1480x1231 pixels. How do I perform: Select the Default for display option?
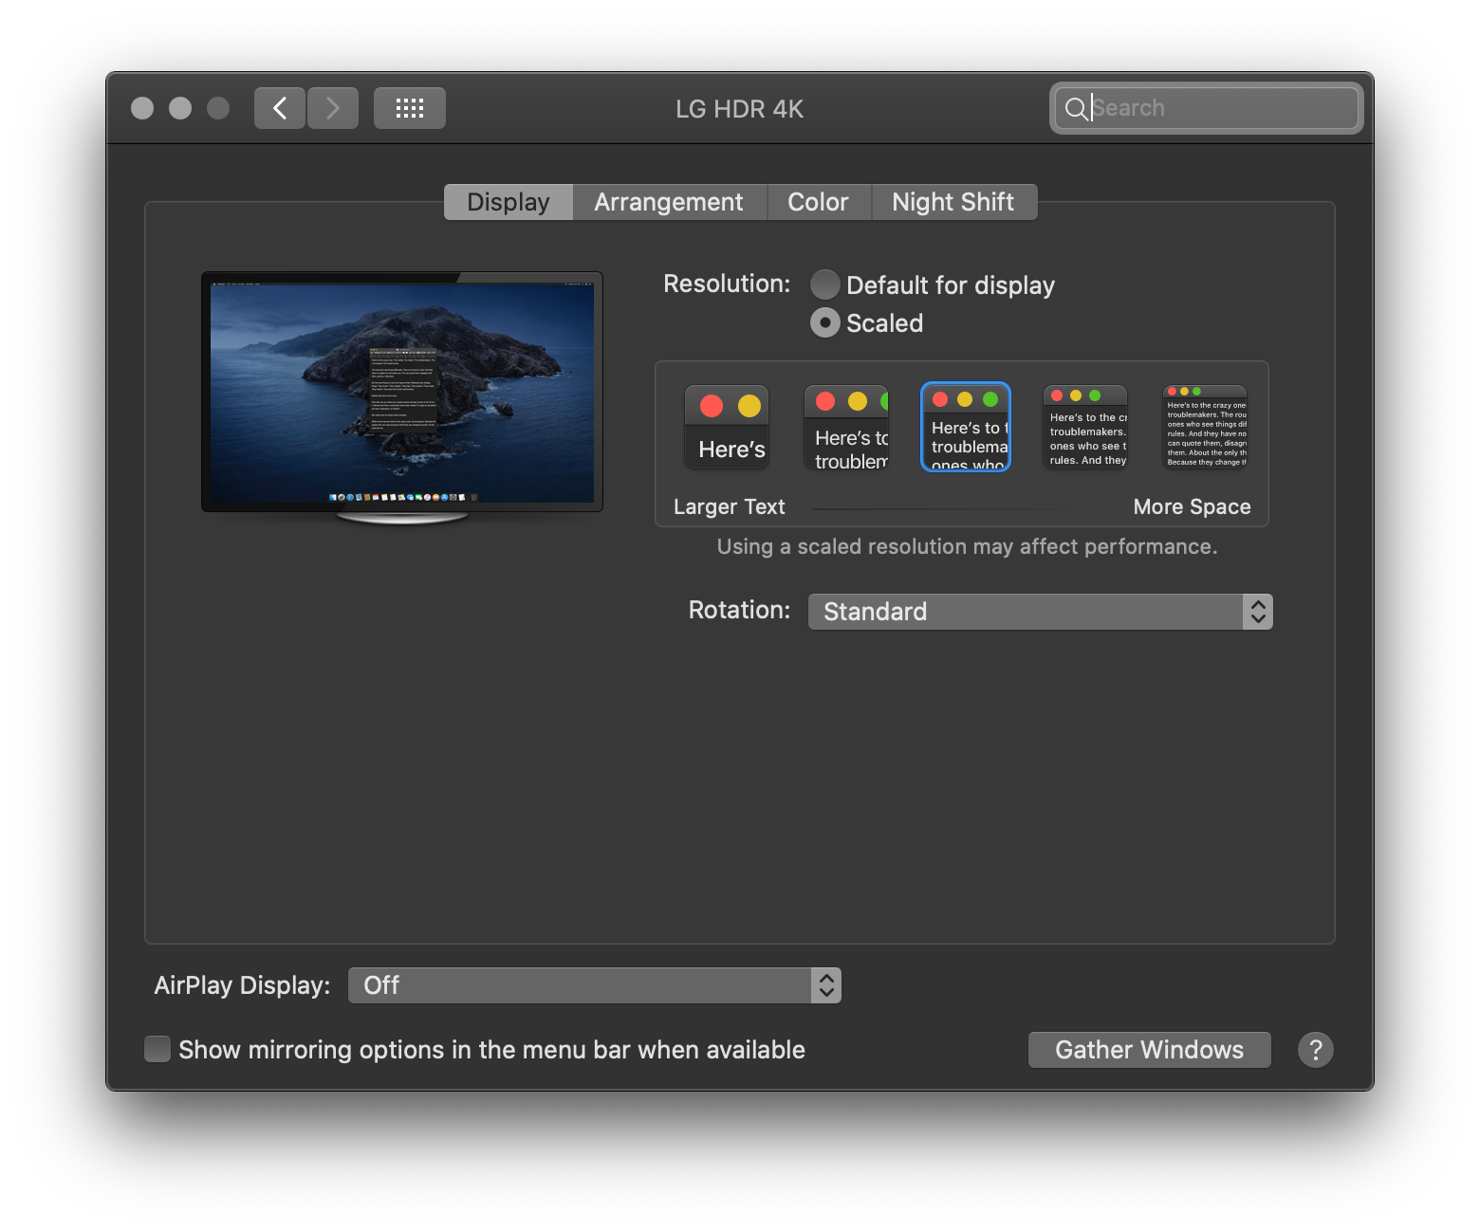[x=824, y=285]
